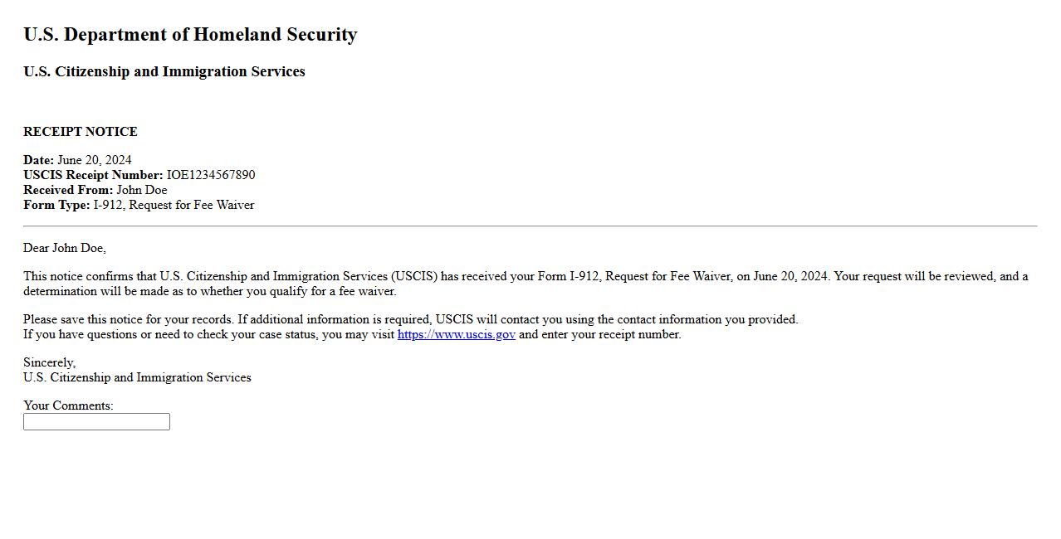Click the U.S. Department of Homeland Security heading
This screenshot has width=1061, height=539.
[x=190, y=35]
